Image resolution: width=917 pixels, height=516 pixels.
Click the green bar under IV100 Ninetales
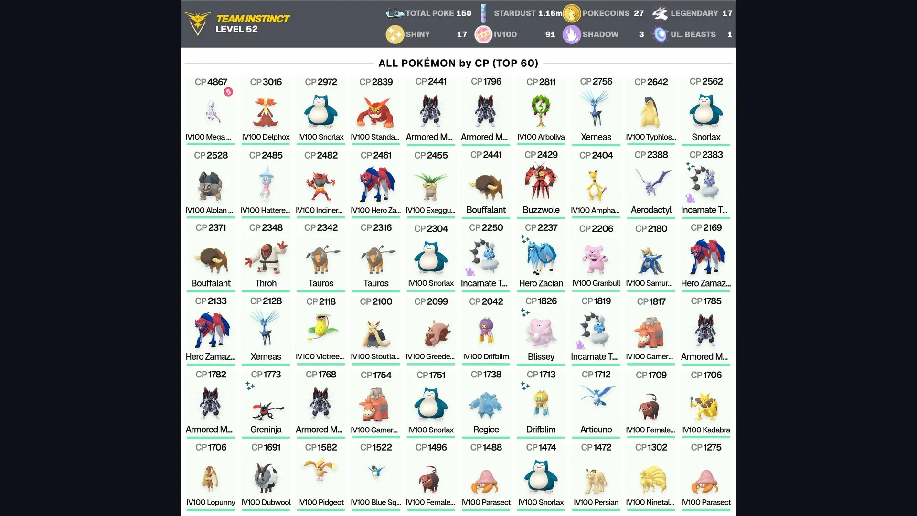[651, 510]
